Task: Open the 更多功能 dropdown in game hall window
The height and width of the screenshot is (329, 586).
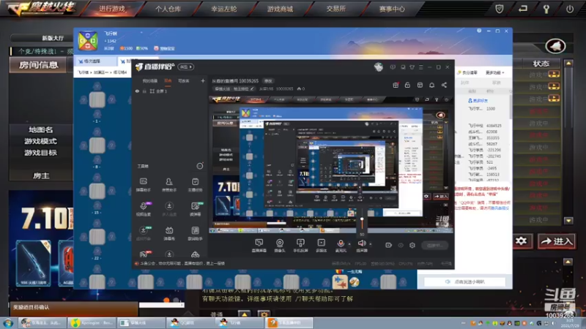Action: coord(495,72)
